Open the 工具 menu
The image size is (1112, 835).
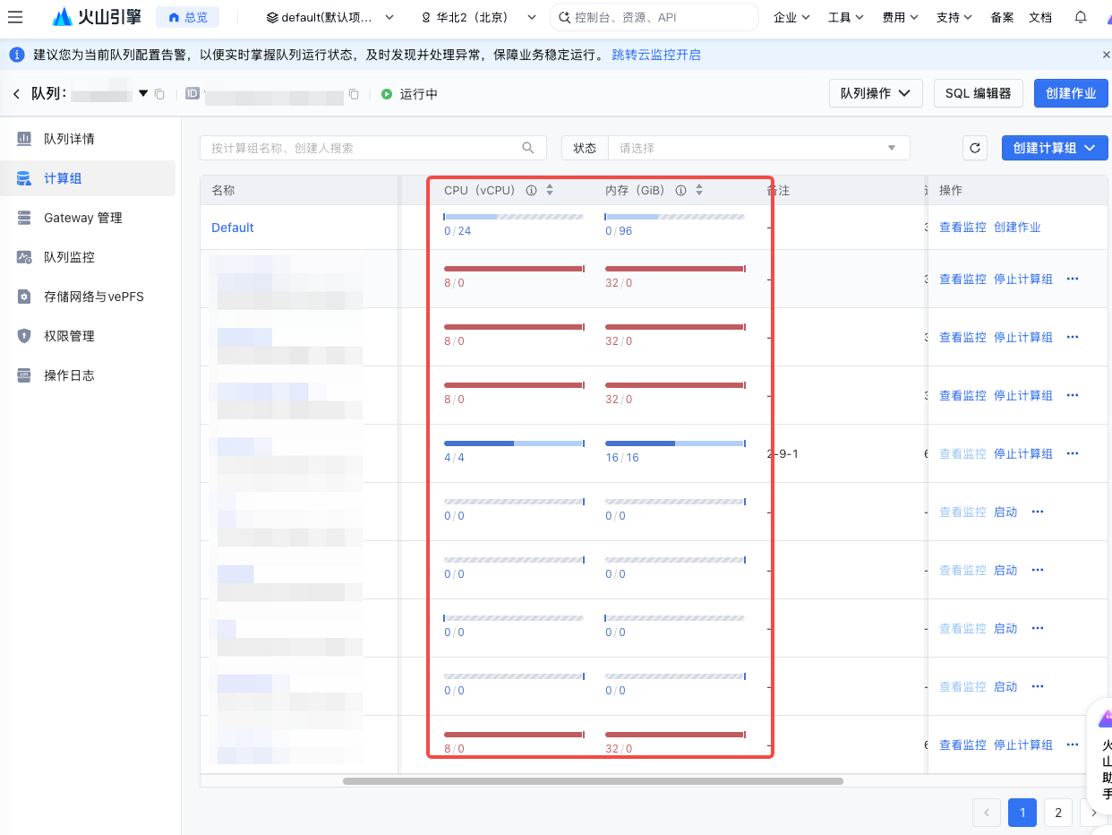click(x=846, y=17)
